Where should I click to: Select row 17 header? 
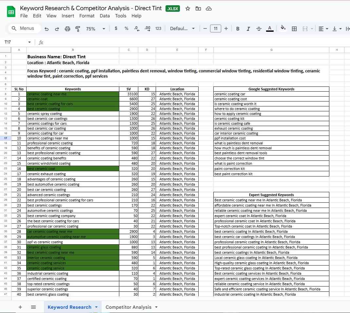6,138
